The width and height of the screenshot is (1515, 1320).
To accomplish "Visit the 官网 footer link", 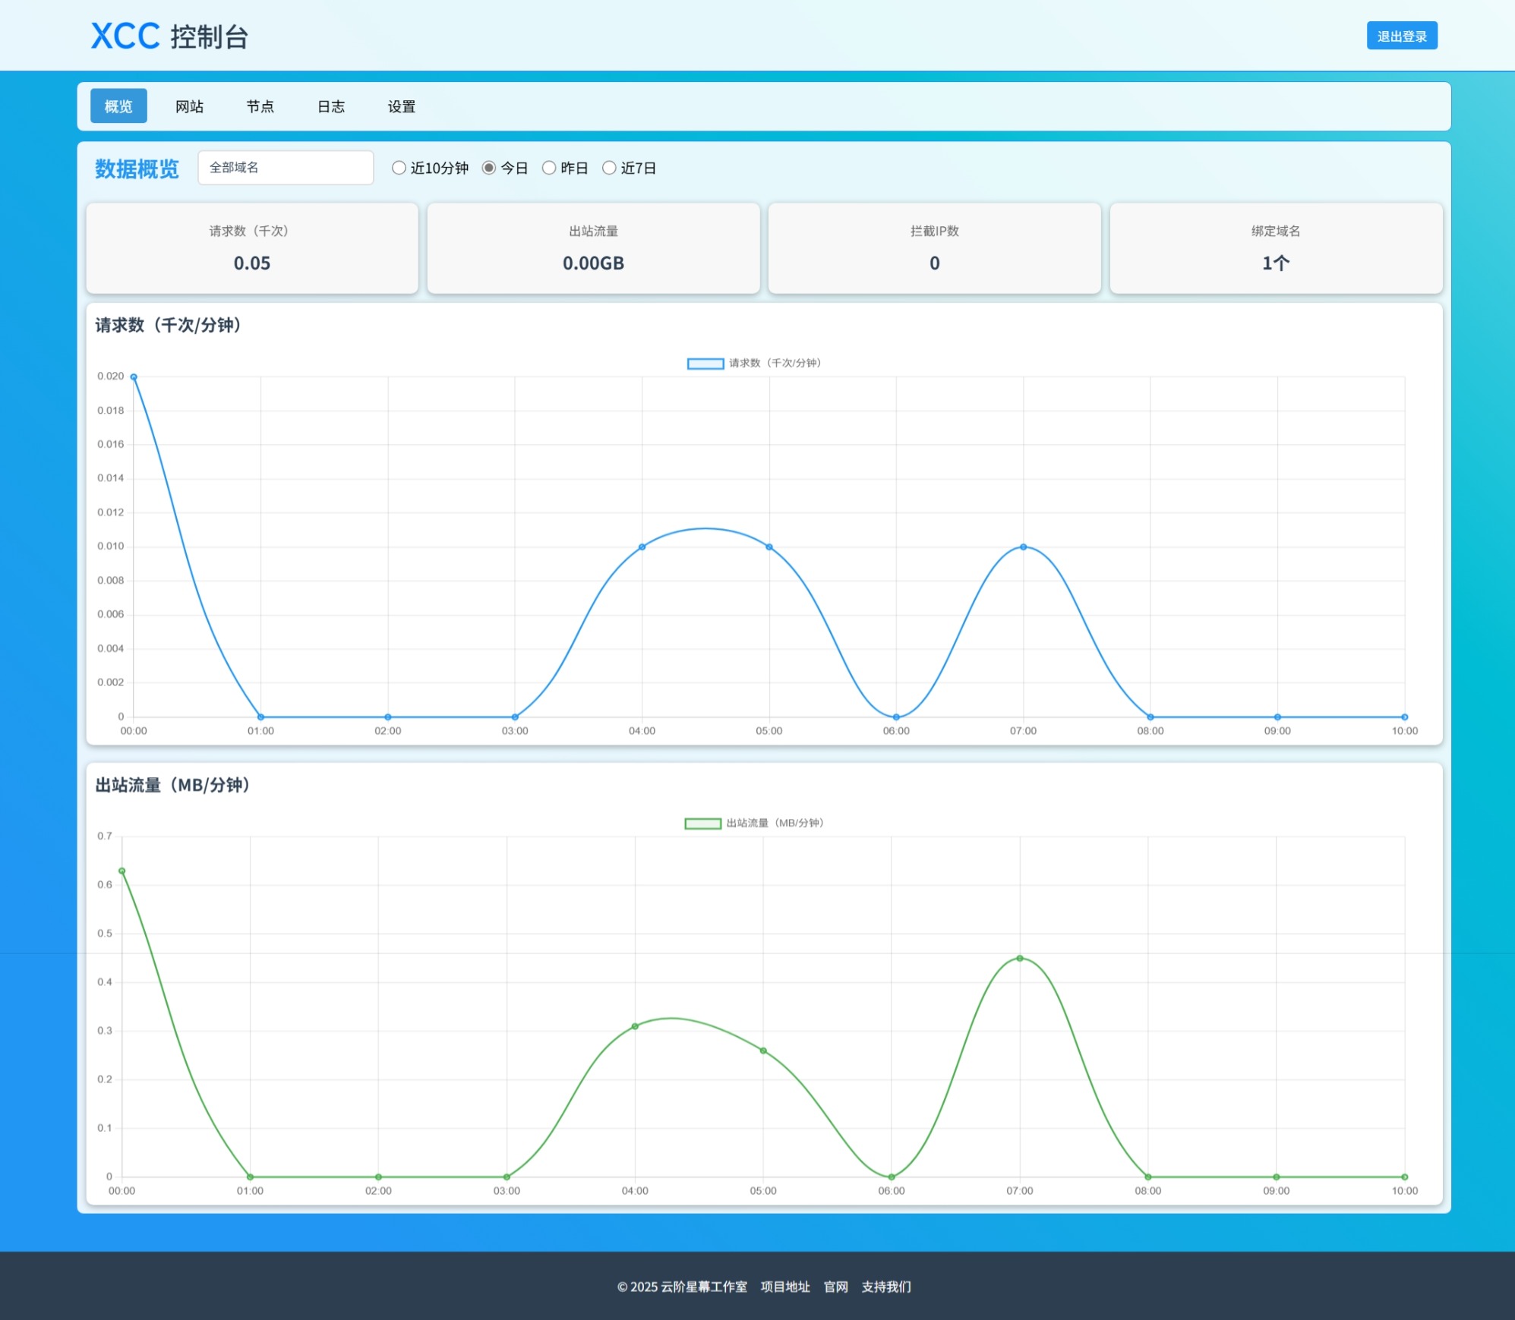I will [835, 1287].
